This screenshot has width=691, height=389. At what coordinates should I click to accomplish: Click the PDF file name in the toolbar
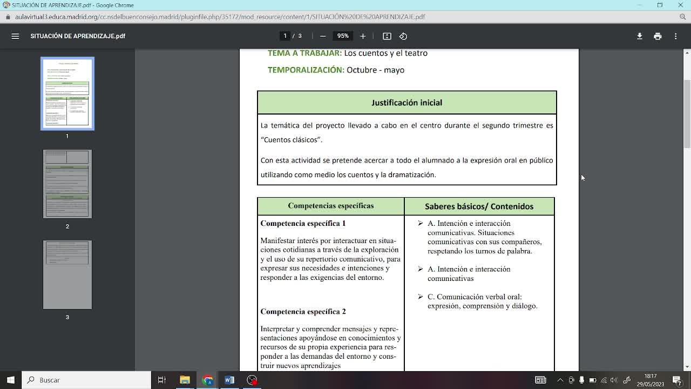click(78, 36)
